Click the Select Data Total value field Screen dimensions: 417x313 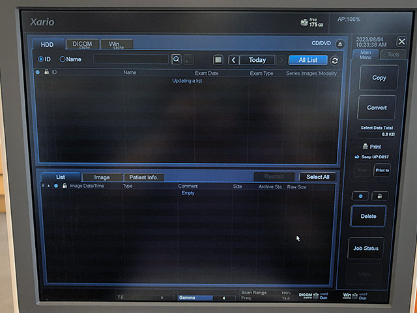(376, 135)
